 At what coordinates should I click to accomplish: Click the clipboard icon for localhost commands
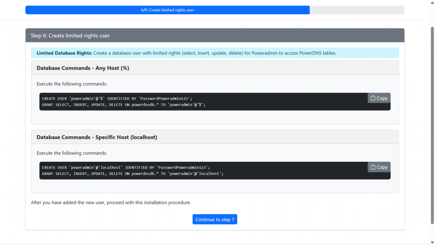[x=373, y=167]
